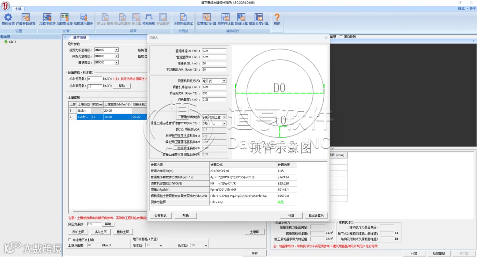
Task: Open the 顶管推力计算 tool icon
Action: (206, 18)
